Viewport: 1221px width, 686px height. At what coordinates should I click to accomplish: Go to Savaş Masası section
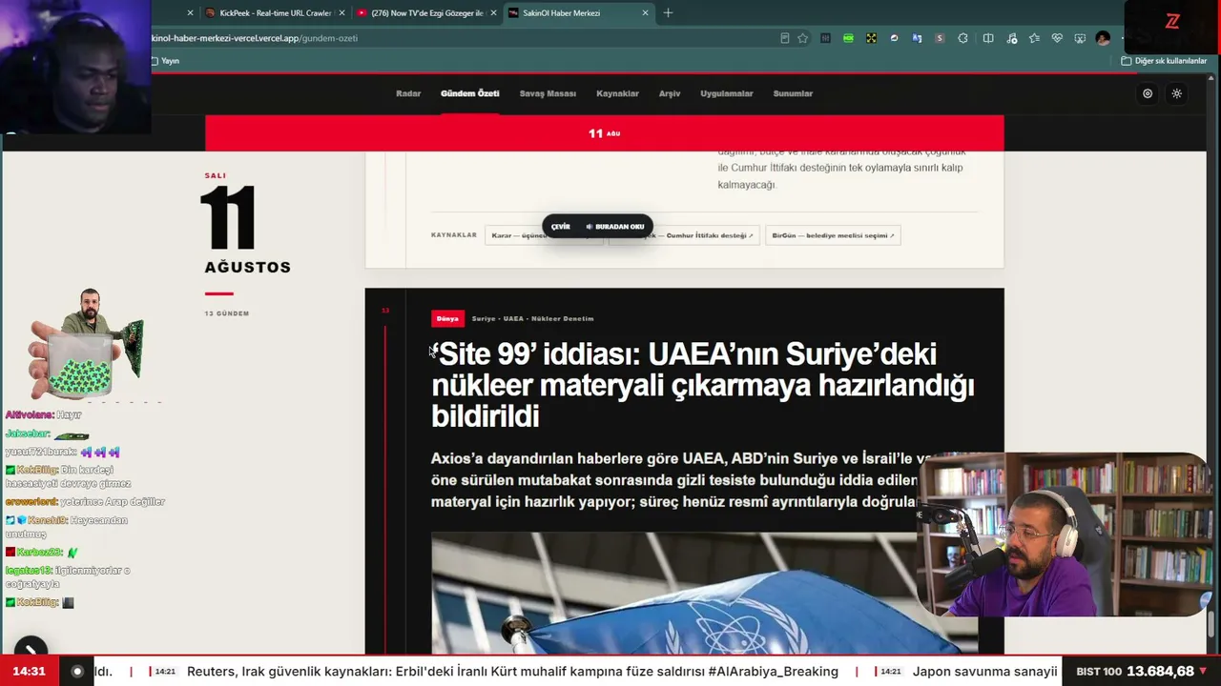[548, 93]
